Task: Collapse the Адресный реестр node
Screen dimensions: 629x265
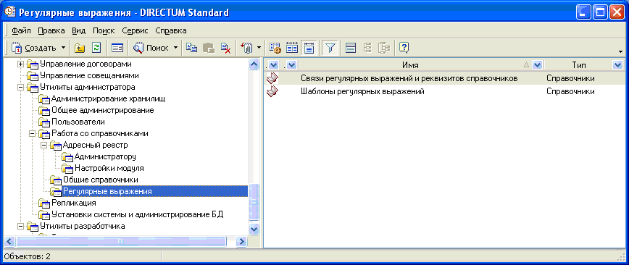Action: pos(44,145)
